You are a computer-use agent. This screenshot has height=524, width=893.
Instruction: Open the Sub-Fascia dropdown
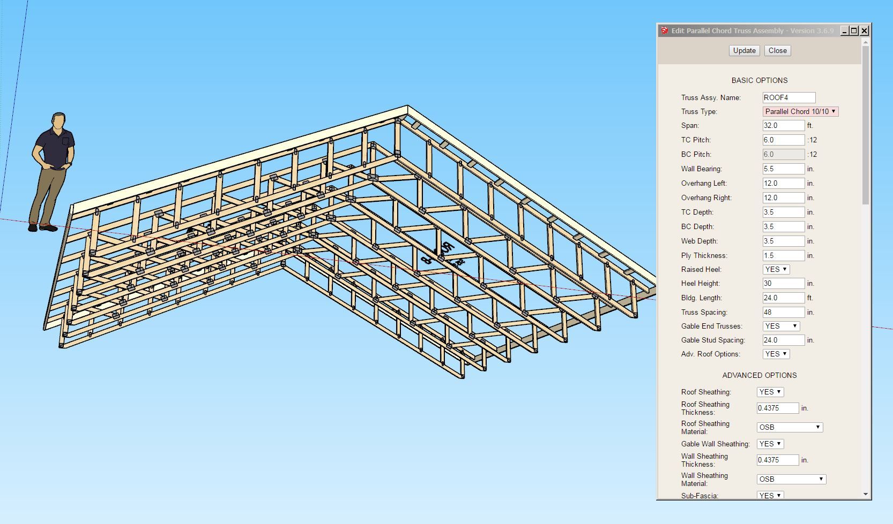coord(770,495)
